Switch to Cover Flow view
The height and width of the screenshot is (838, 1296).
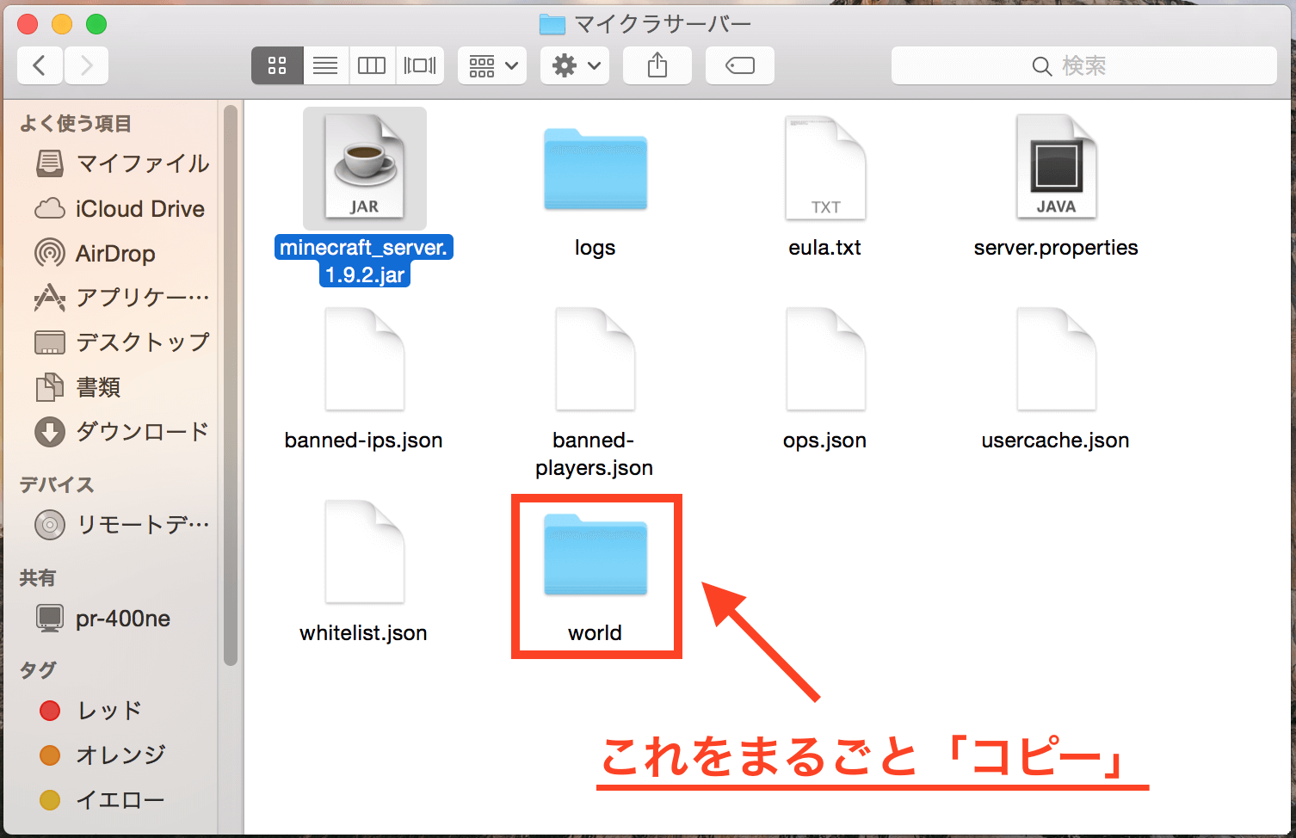[419, 65]
